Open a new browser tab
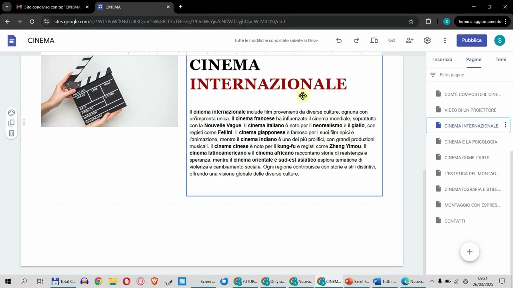This screenshot has height=288, width=513. (x=181, y=7)
